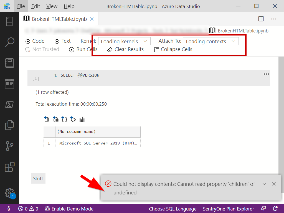284x213 pixels.
Task: Open the chart viewer for results
Action: (x=82, y=119)
